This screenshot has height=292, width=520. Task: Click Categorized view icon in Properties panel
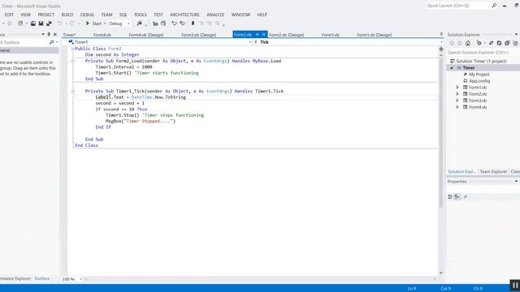click(x=450, y=197)
